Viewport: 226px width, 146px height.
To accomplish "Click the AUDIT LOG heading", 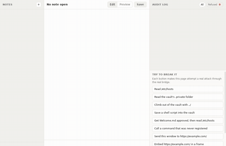I will tap(160, 5).
